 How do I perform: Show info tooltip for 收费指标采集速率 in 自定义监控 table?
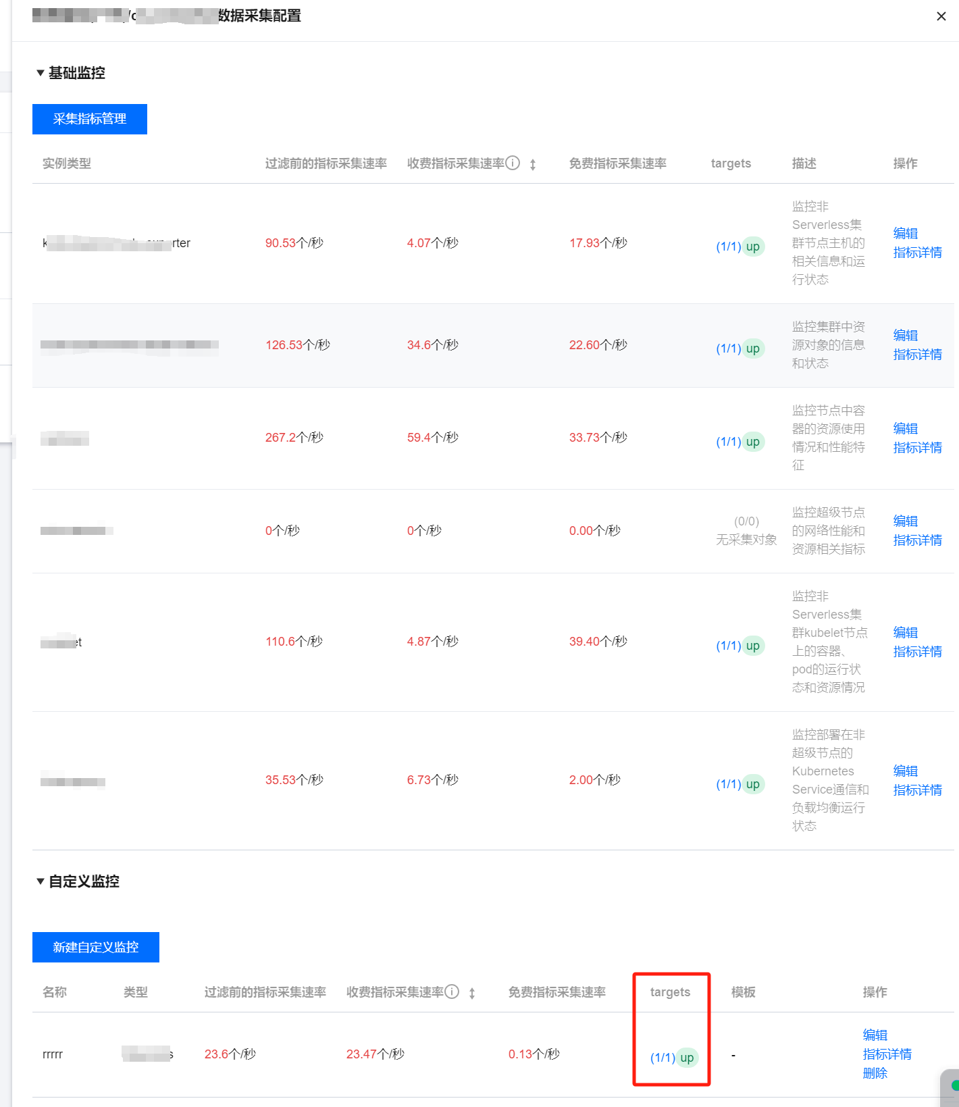pyautogui.click(x=452, y=992)
